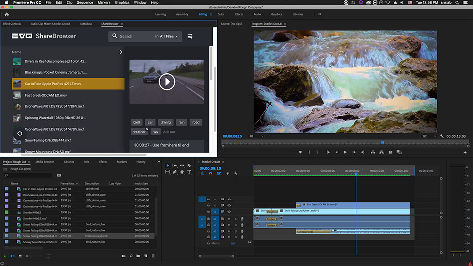Select the Ripple Edit tool
The height and width of the screenshot is (266, 473).
pyautogui.click(x=182, y=166)
